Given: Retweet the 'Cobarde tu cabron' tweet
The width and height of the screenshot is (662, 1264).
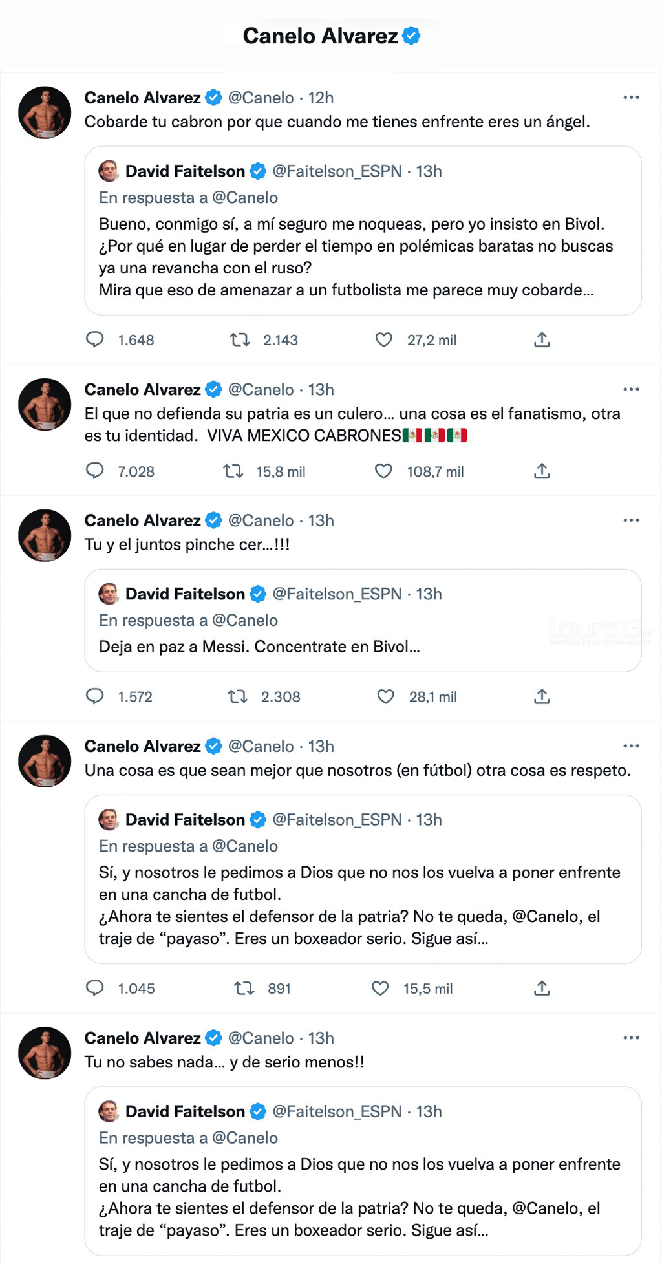Looking at the screenshot, I should coord(240,339).
